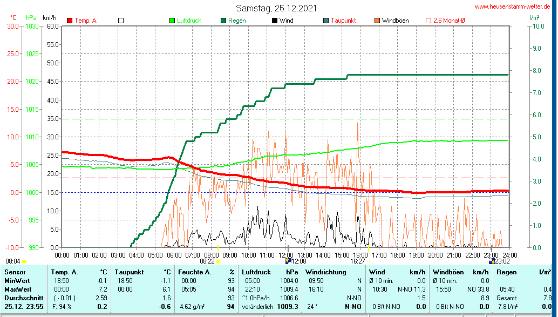Click the dark green Regen legend swatch
558x317 pixels.
[x=223, y=21]
